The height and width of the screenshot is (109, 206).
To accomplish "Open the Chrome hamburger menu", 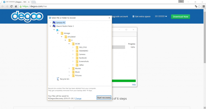I will click(203, 6).
